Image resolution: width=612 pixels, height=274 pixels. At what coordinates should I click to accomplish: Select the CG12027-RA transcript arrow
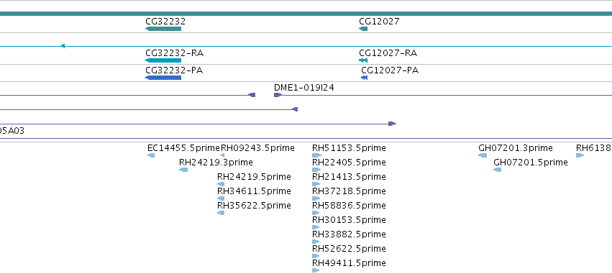click(363, 60)
